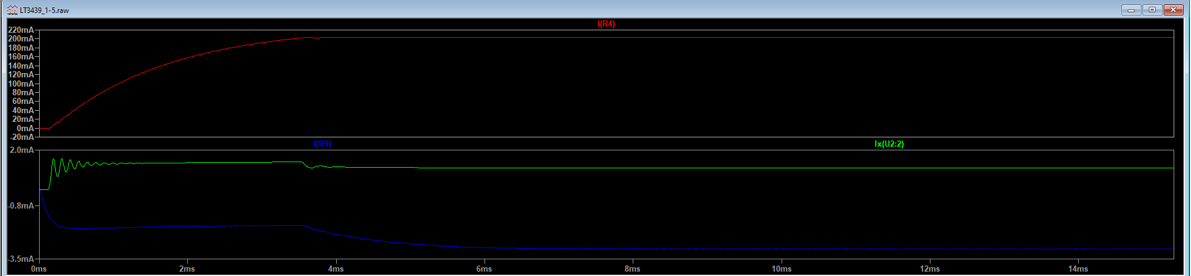This screenshot has width=1191, height=276.
Task: Click the 2ms time axis label
Action: click(x=187, y=269)
